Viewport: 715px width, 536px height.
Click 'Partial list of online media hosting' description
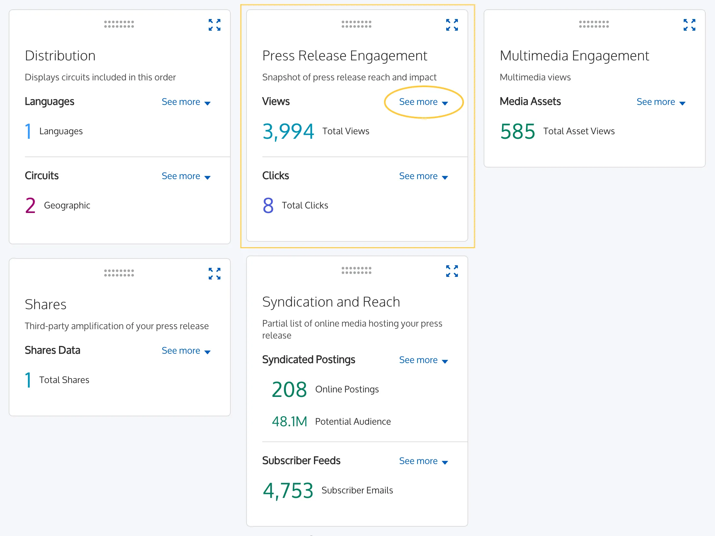coord(352,329)
